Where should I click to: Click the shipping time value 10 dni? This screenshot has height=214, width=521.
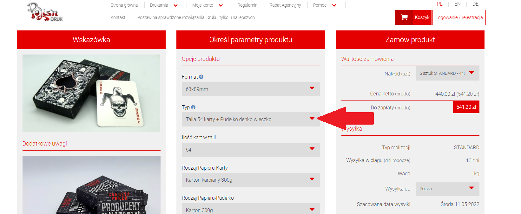(x=473, y=160)
